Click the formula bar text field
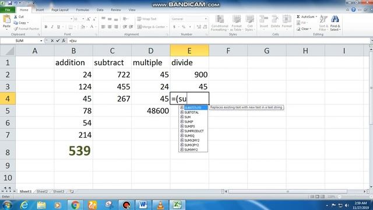 219,41
